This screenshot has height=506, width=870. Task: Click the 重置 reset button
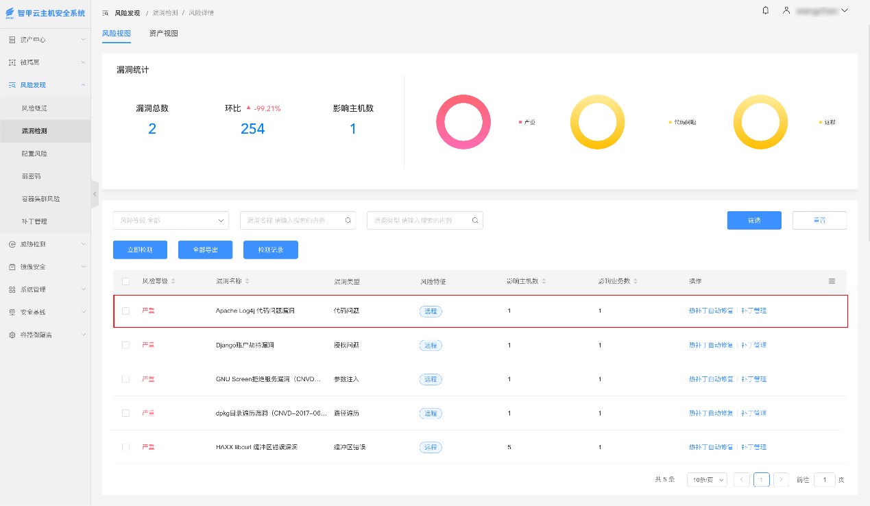point(819,220)
